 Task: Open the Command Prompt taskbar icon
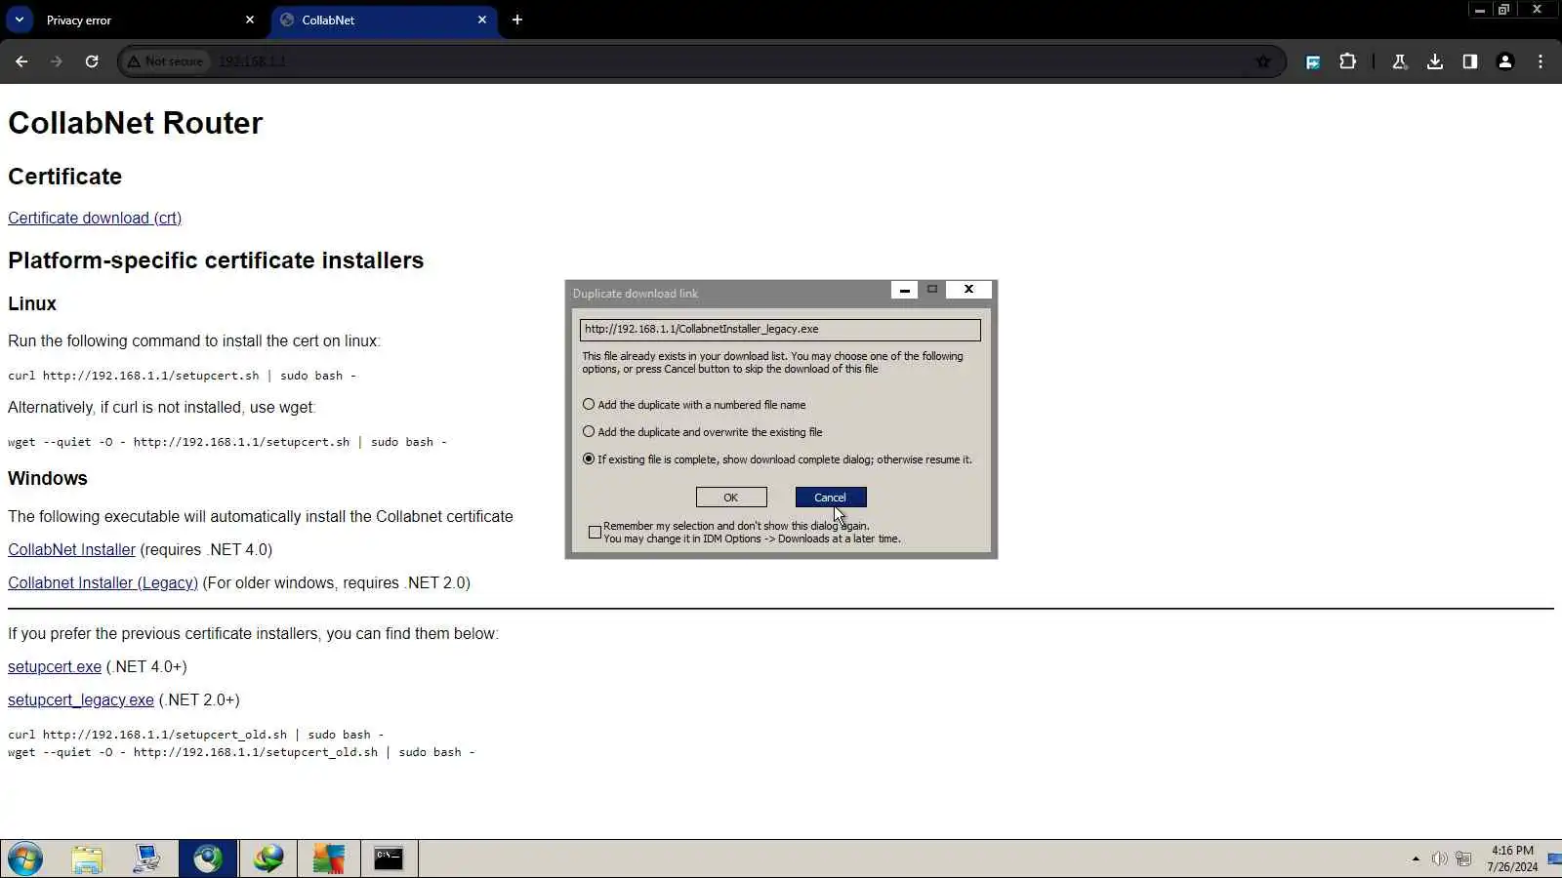tap(389, 859)
